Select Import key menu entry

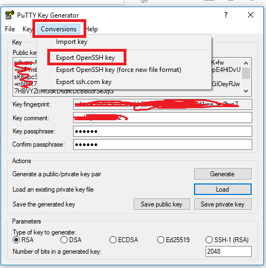(x=71, y=42)
